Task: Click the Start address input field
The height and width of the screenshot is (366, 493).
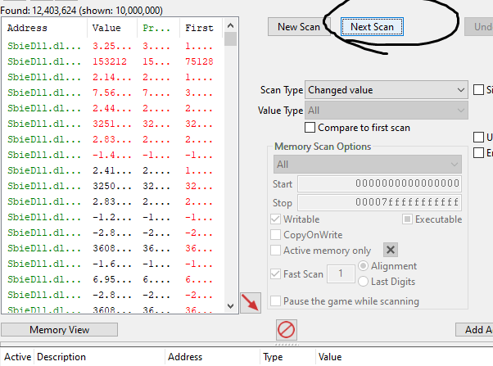Action: click(379, 183)
